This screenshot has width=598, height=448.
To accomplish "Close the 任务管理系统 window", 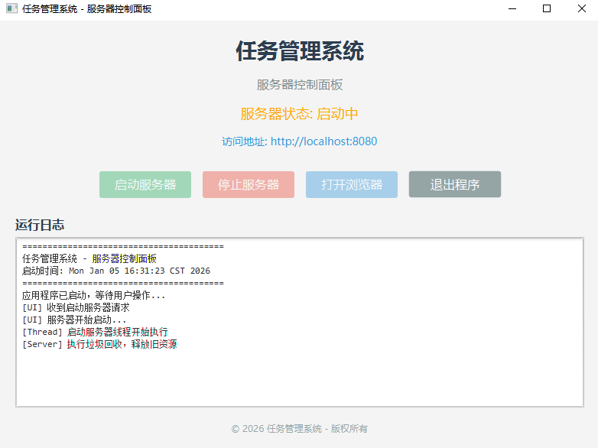I will pos(581,9).
